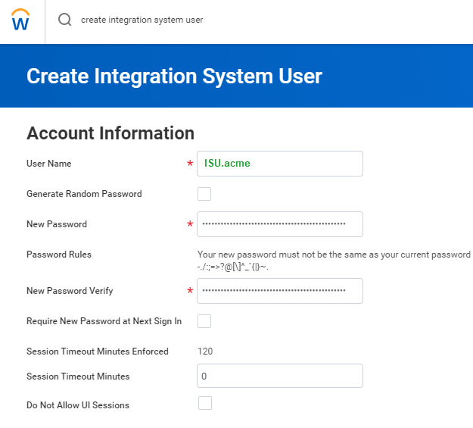This screenshot has height=428, width=473.
Task: Click the Password Rules description text
Action: tap(333, 261)
